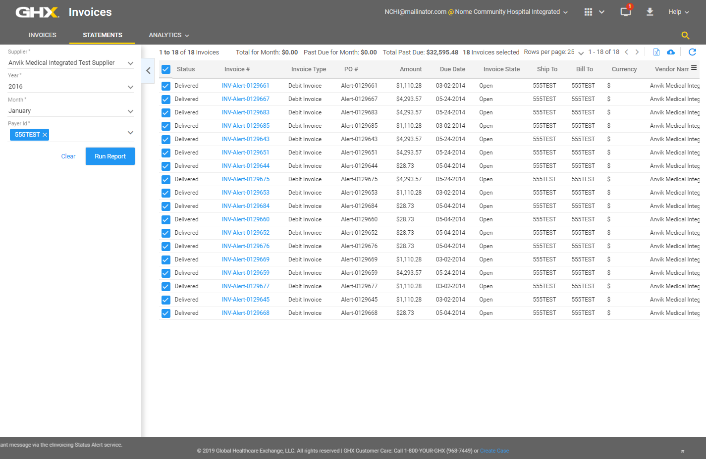Open the Month dropdown showing January

(x=70, y=110)
